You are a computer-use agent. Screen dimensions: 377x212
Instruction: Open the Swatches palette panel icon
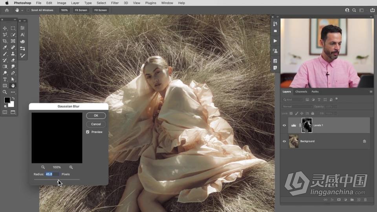click(22, 42)
